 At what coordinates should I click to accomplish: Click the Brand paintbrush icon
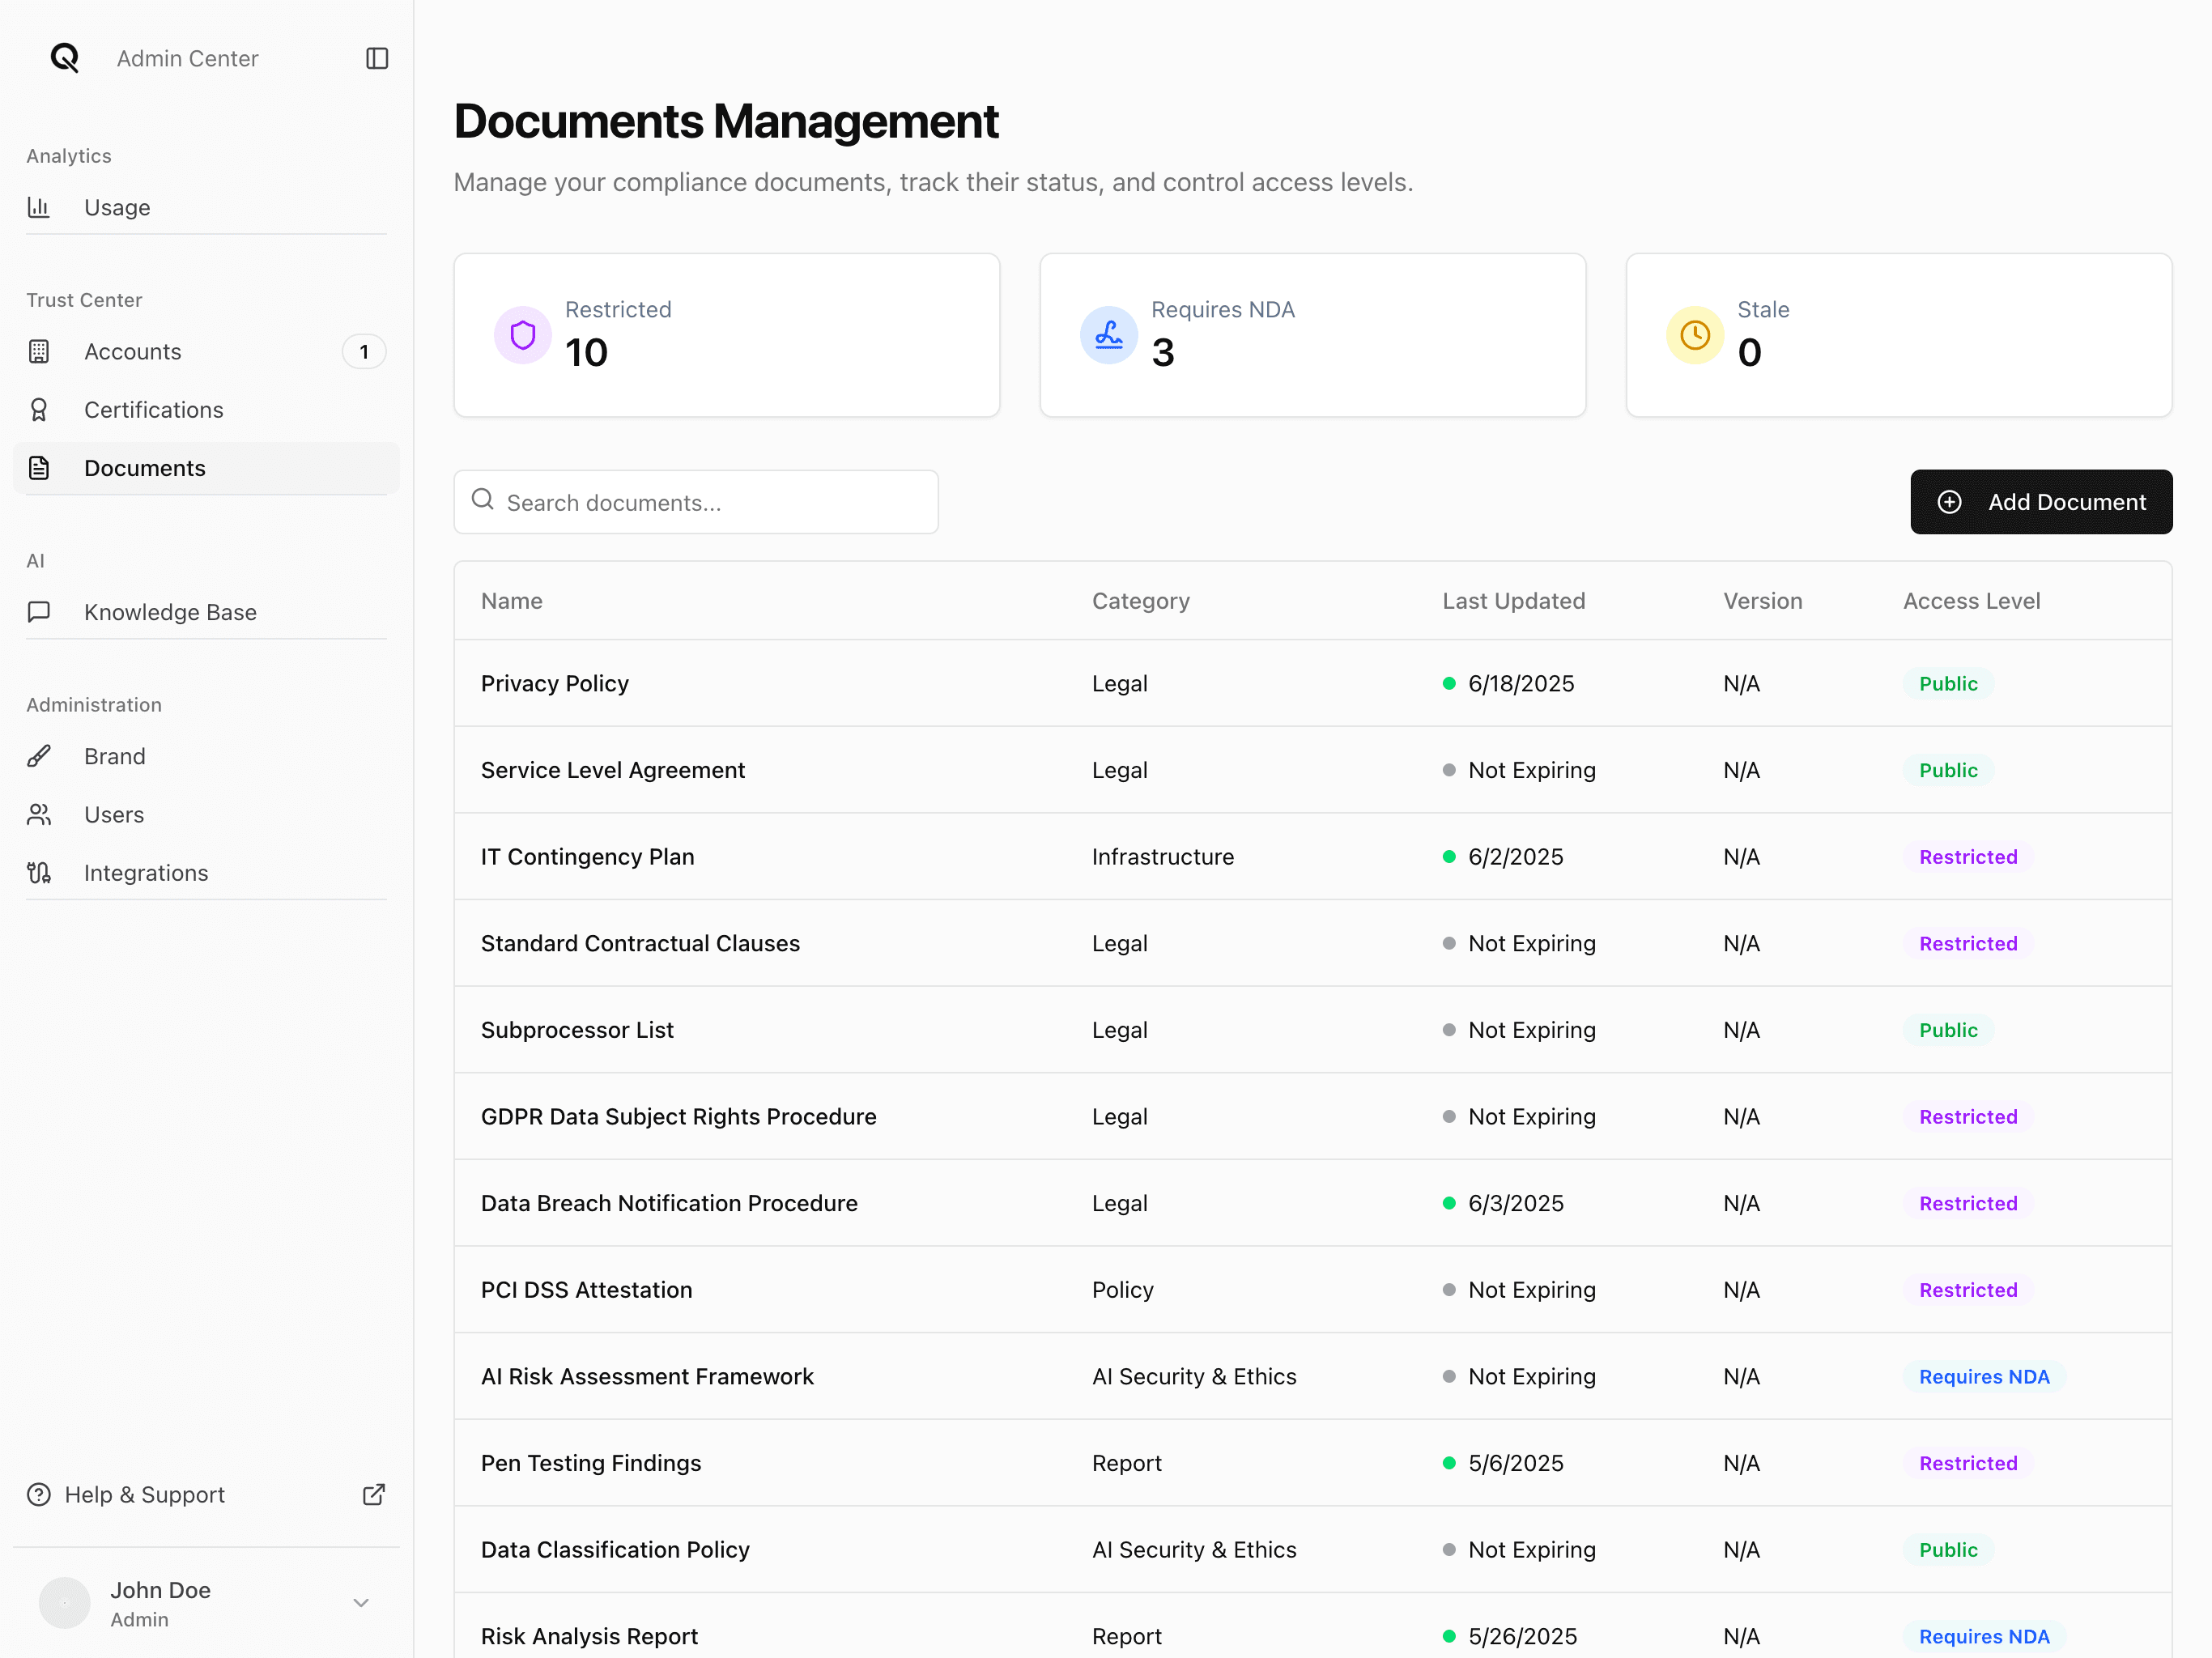40,755
